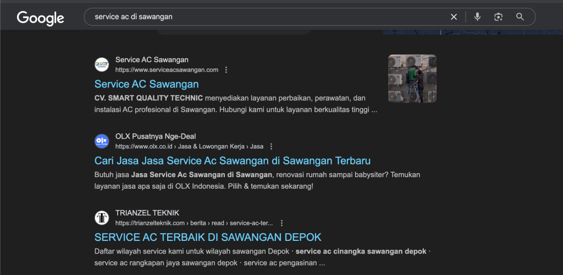
Task: Click the map preview at top right
Action: click(472, 32)
